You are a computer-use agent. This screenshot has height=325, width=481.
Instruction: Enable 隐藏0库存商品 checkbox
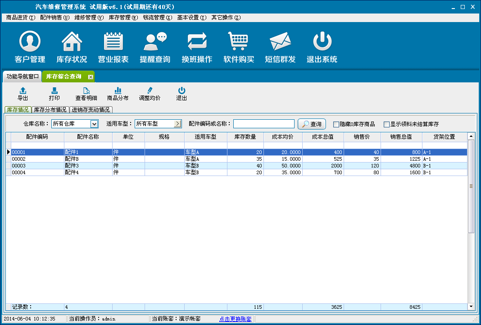336,124
